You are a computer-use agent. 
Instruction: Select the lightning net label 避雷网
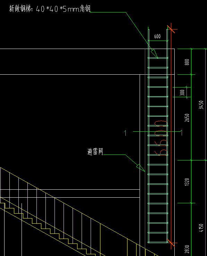click(95, 152)
